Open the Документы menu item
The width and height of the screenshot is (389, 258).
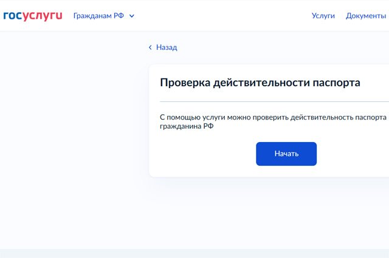point(367,16)
